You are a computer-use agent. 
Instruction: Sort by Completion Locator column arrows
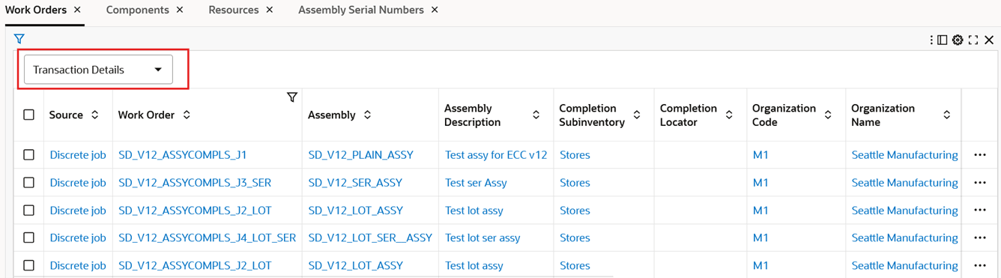click(x=728, y=115)
